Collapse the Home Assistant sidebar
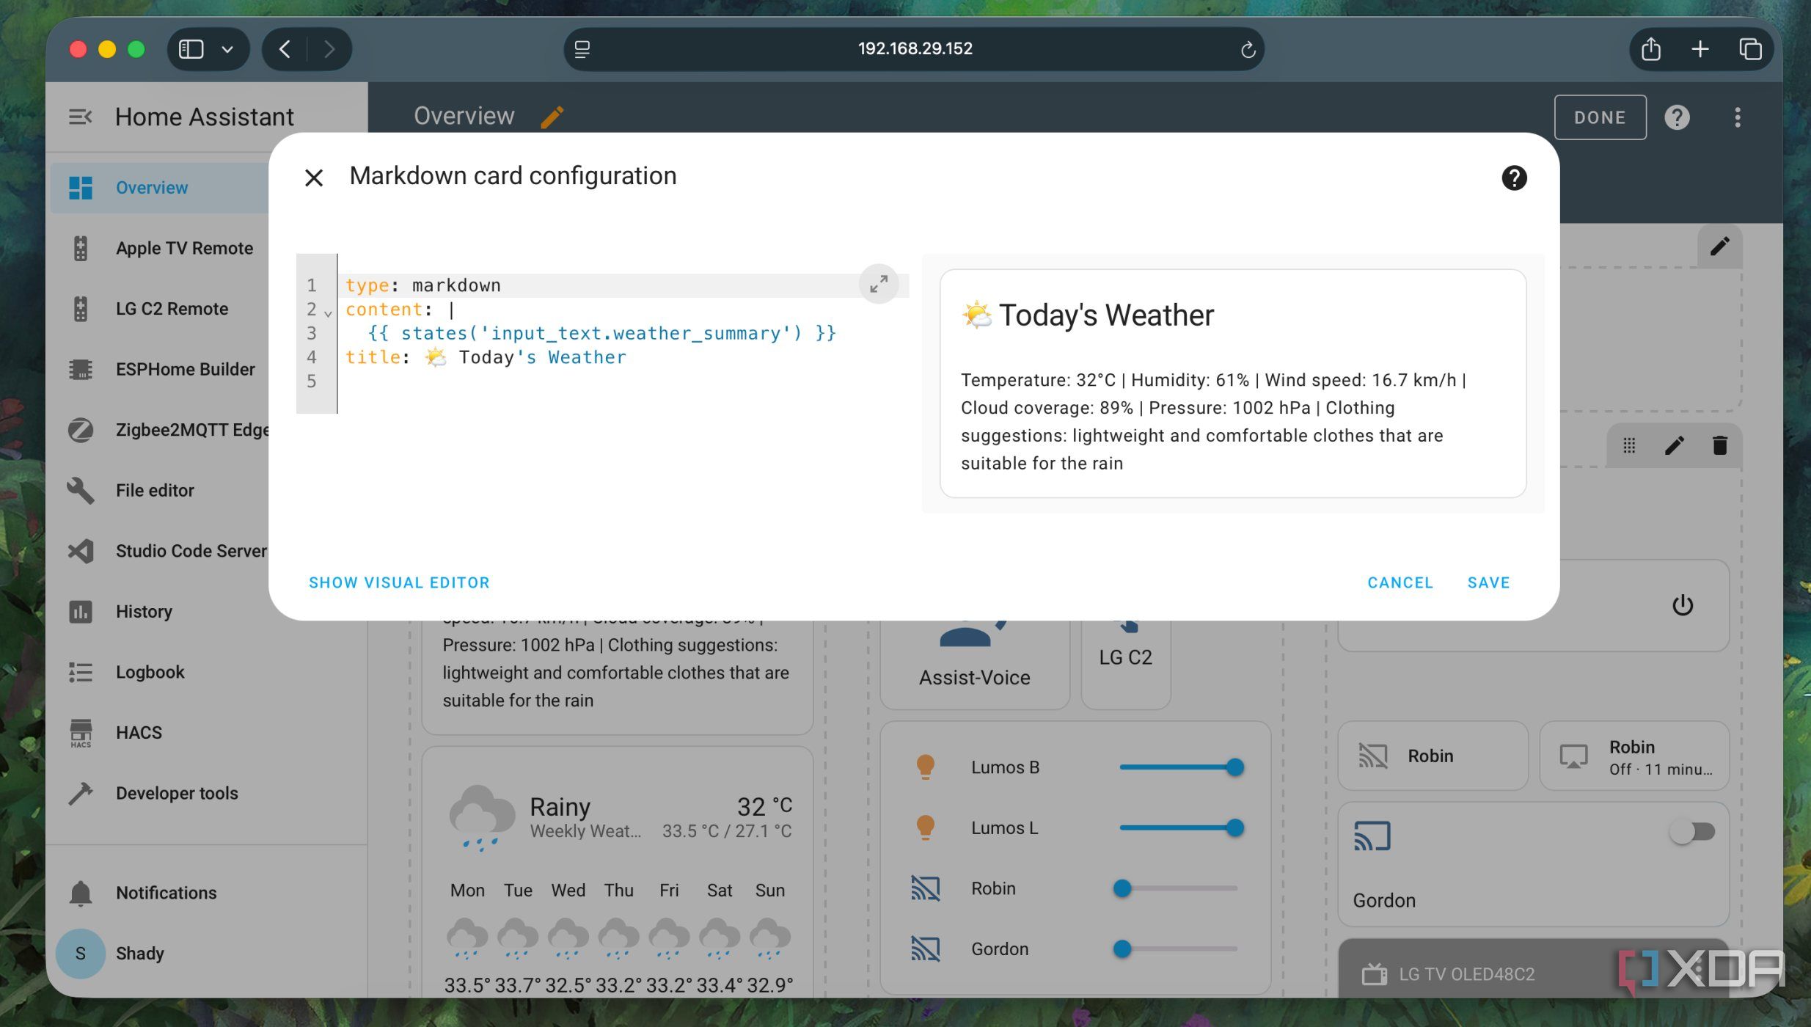Screen dimensions: 1811x1027 80,117
